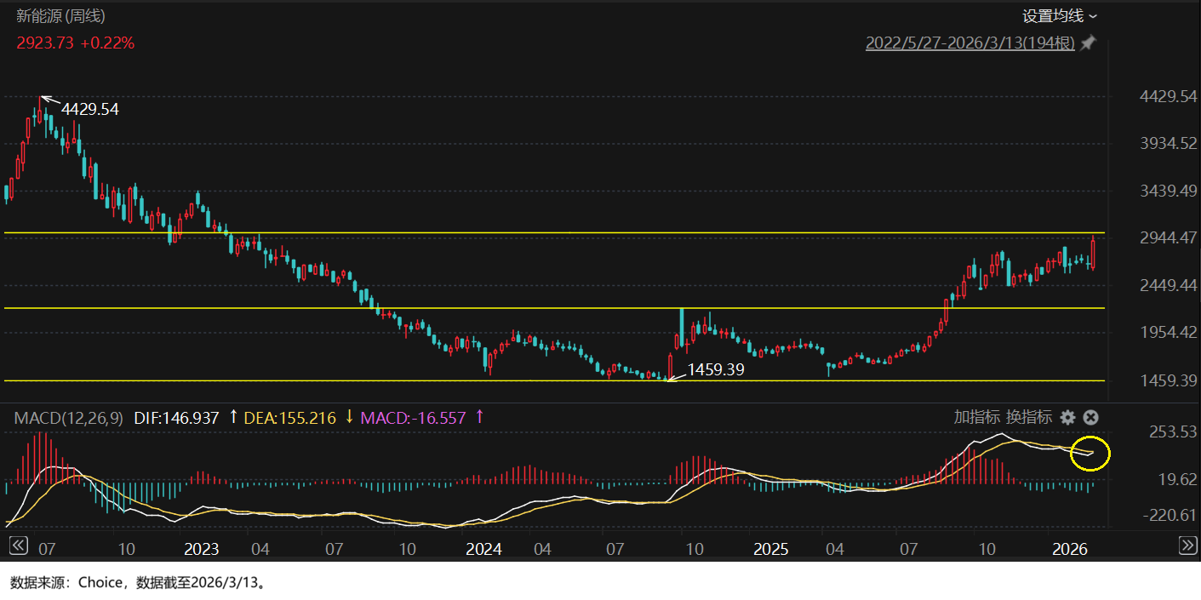This screenshot has height=600, width=1201.
Task: Click the 1459.39 low price label on chart
Action: pos(716,370)
